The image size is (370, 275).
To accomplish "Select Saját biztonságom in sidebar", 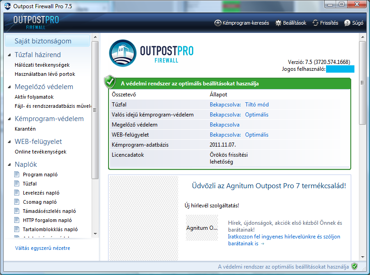I will click(x=48, y=41).
